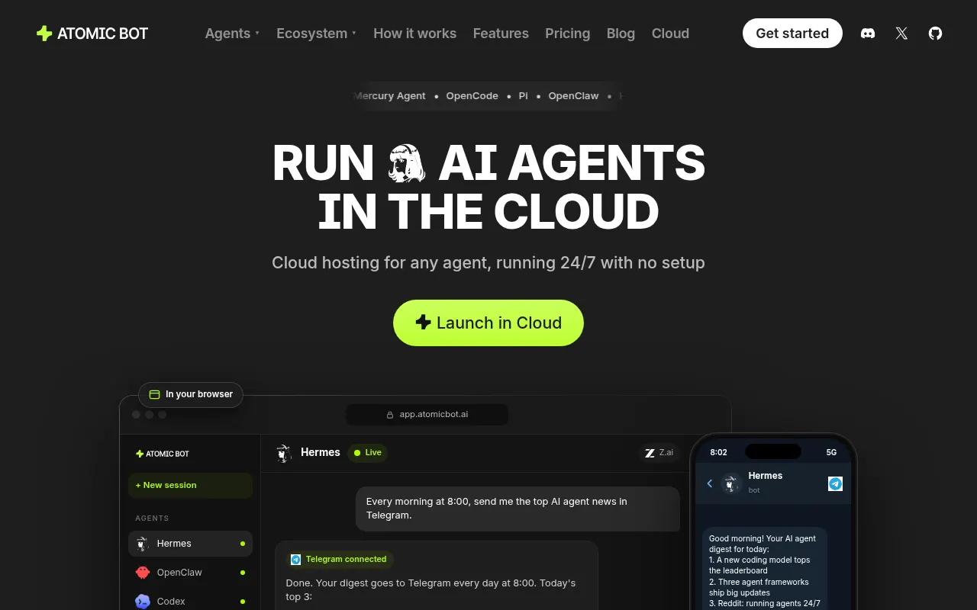Open the Discord icon link

[868, 34]
